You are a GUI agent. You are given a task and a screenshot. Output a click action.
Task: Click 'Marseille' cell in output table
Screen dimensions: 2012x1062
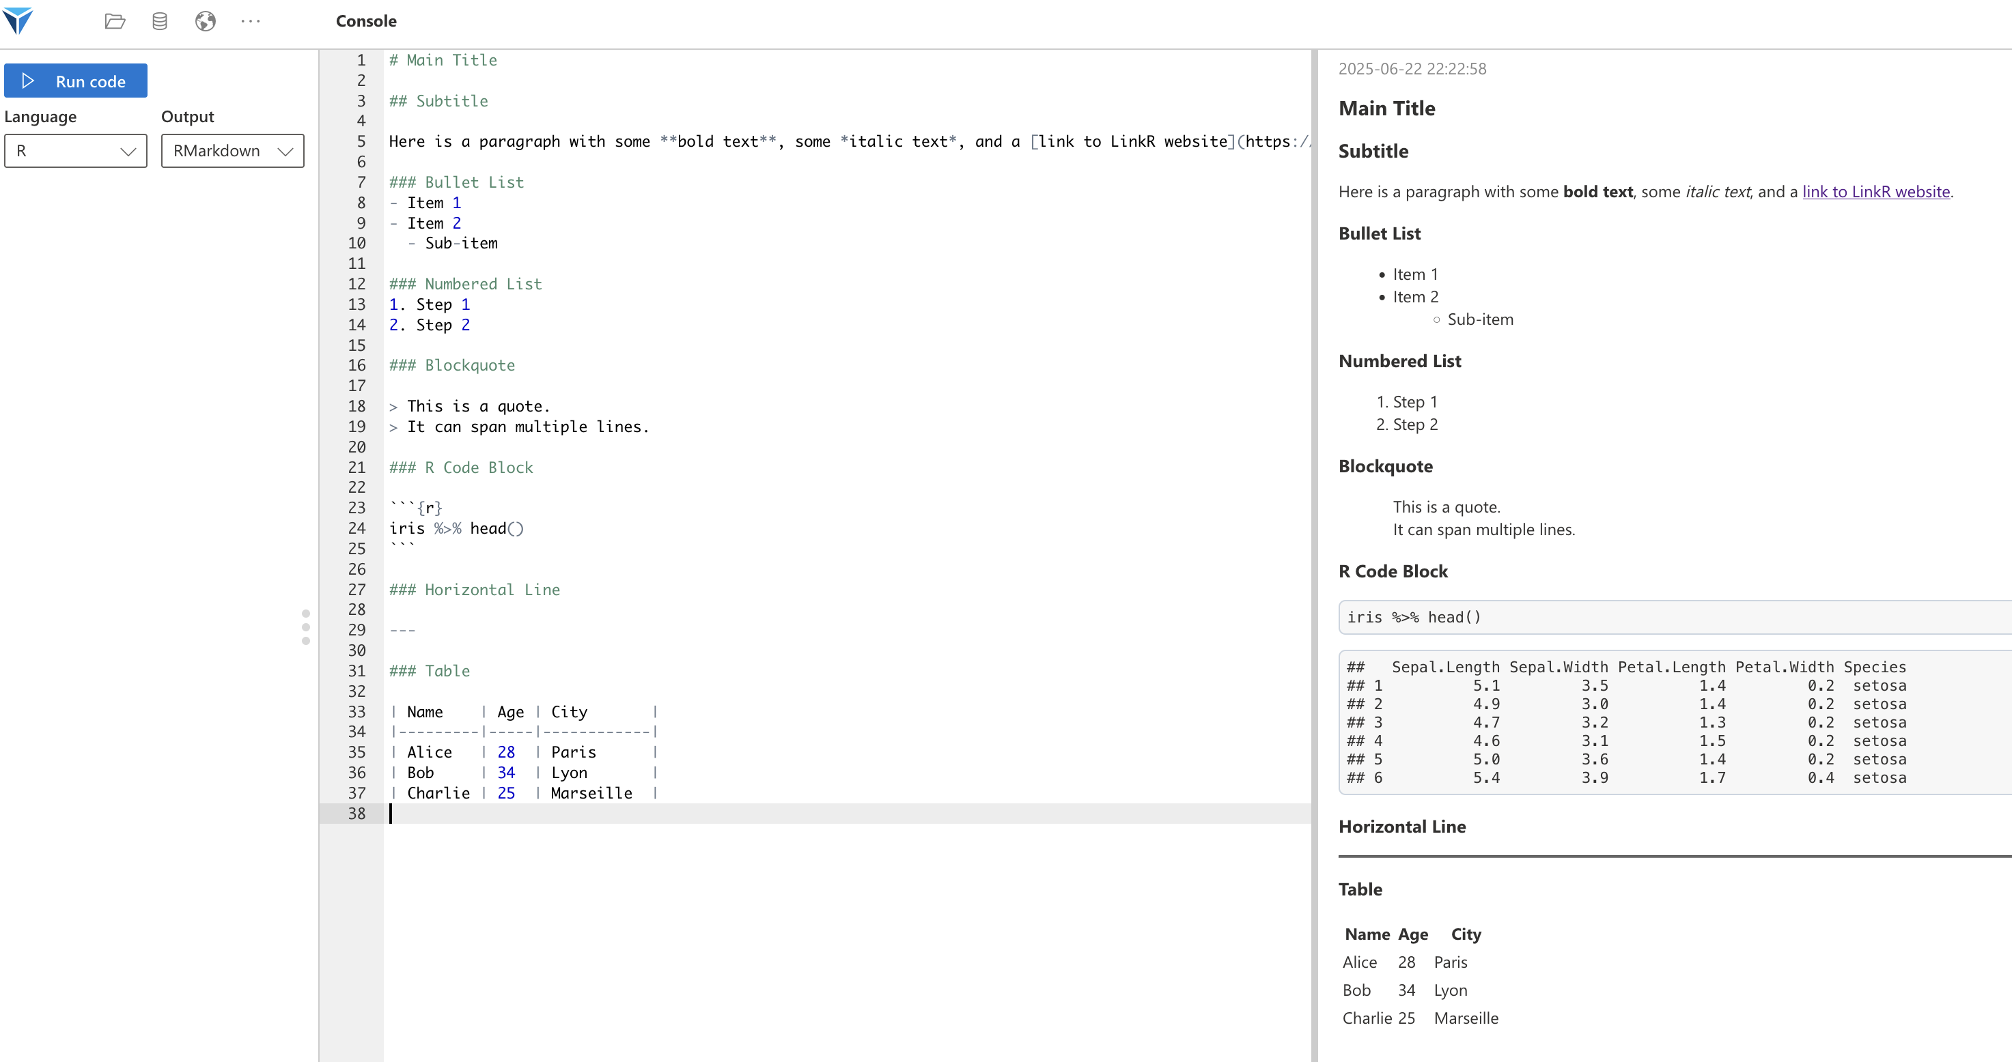pos(1466,1018)
